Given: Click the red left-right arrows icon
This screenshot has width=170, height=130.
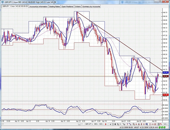Looking at the screenshot, I should [x=152, y=124].
